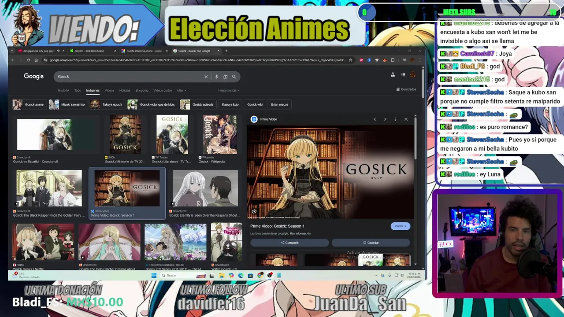This screenshot has width=564, height=317.
Task: Select the Videos cortos search tab
Action: click(163, 90)
